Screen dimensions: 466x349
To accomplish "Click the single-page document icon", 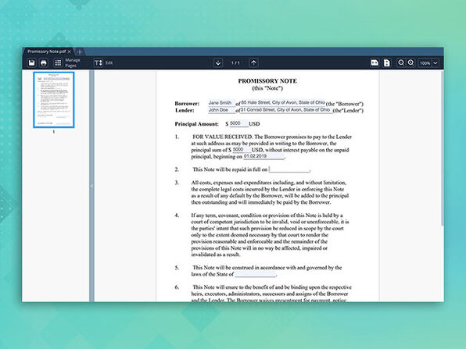I will 387,63.
